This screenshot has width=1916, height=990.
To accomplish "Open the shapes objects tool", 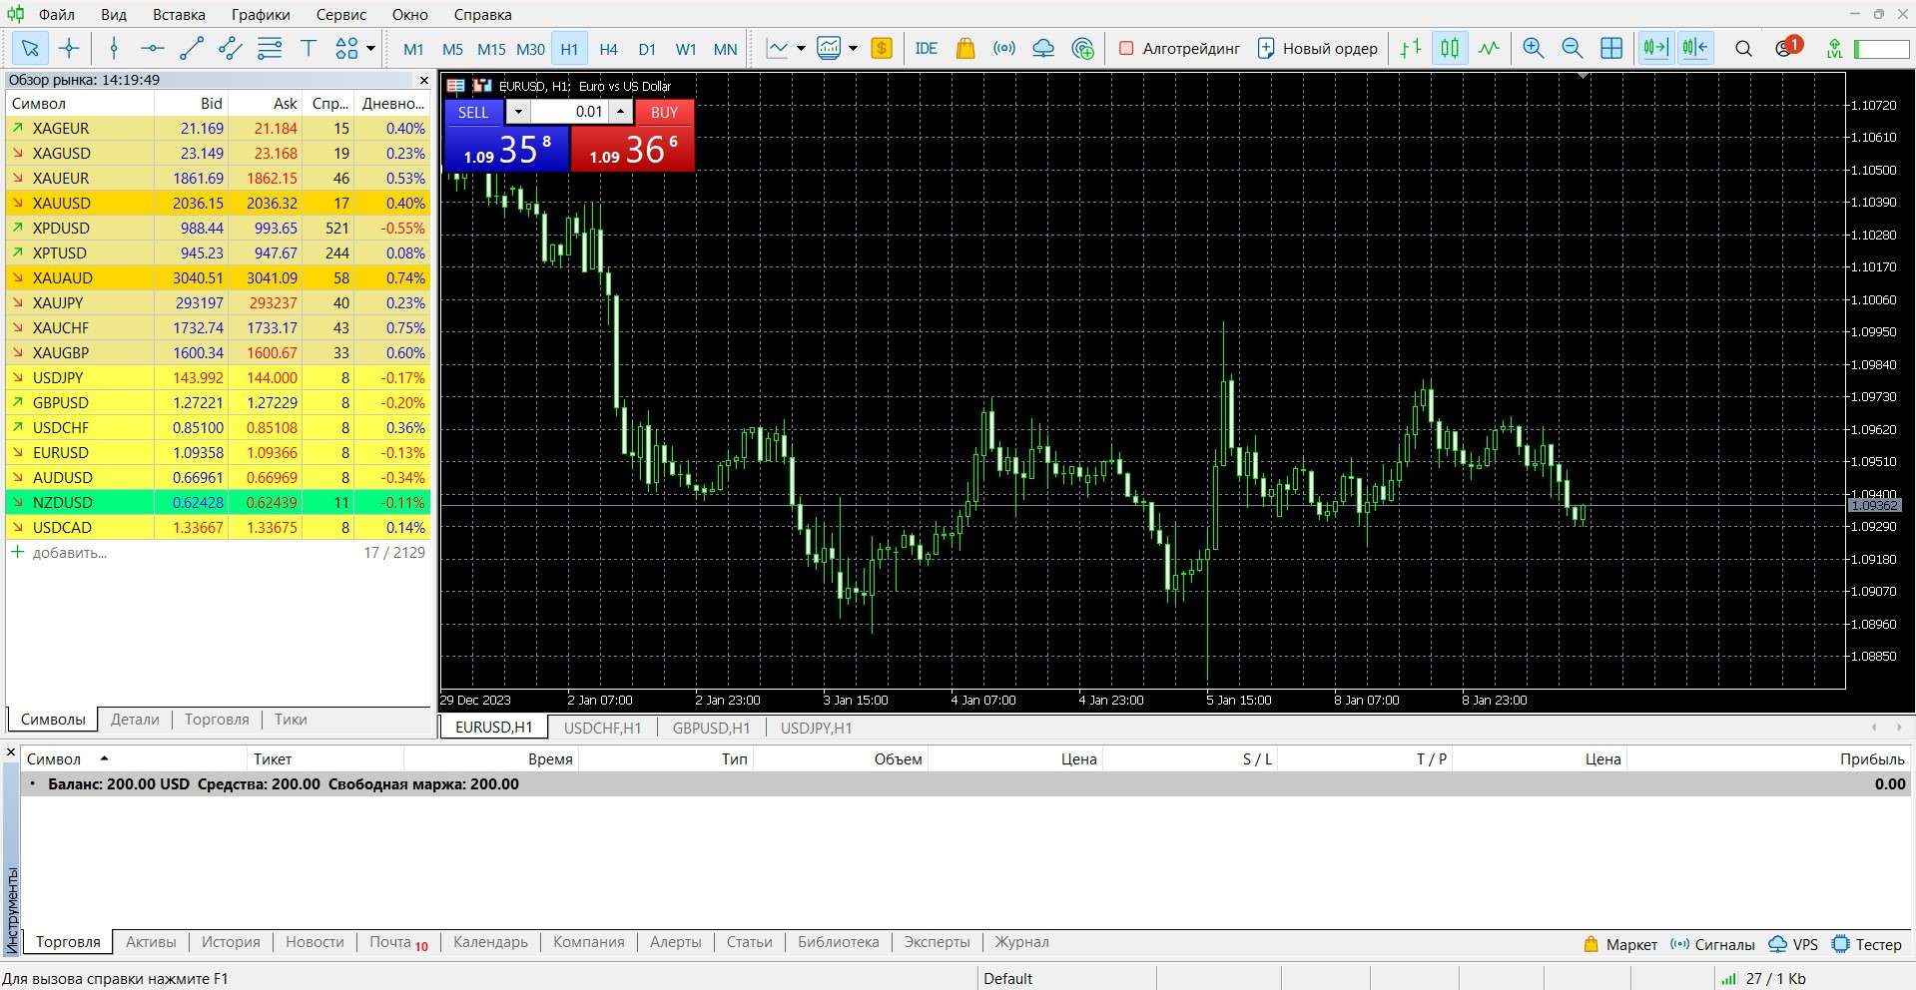I will 346,48.
